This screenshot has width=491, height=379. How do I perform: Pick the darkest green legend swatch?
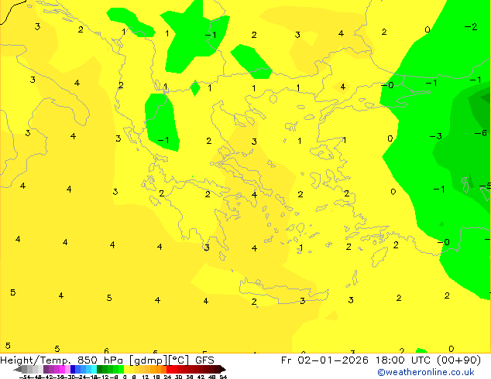[100, 369]
